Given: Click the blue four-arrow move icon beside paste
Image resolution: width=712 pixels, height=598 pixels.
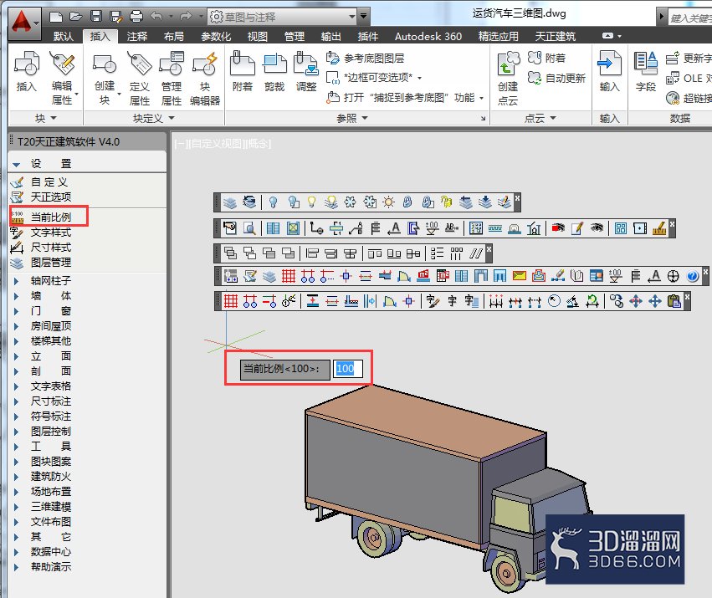Looking at the screenshot, I should pos(655,301).
